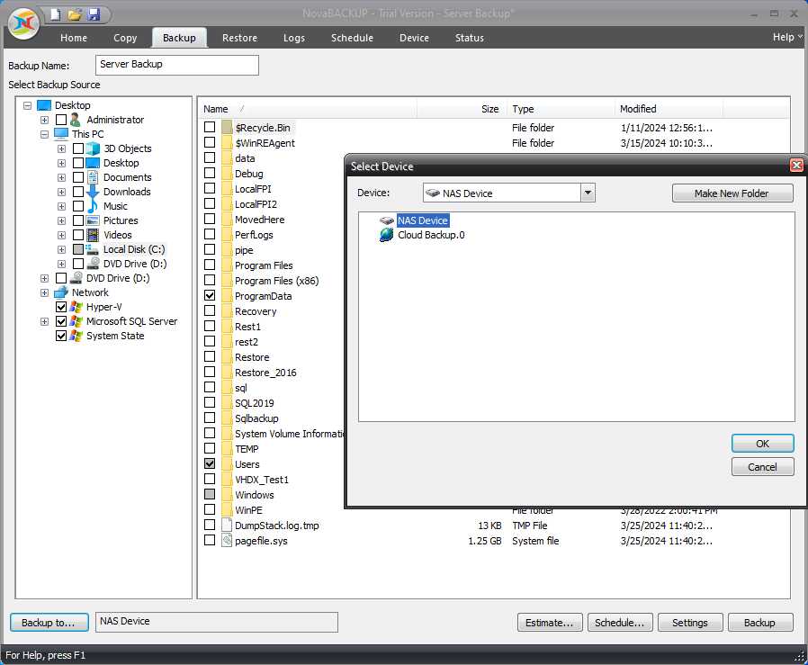Click the System State icon in the tree
Image resolution: width=808 pixels, height=665 pixels.
click(x=75, y=336)
